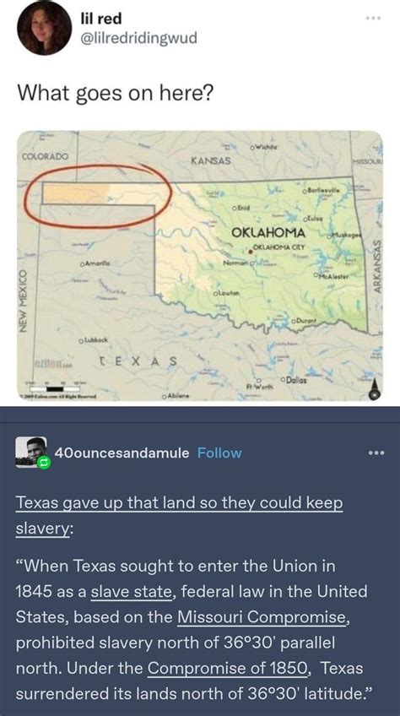
Task: Open the 40ouncesandamule username
Action: 122,453
